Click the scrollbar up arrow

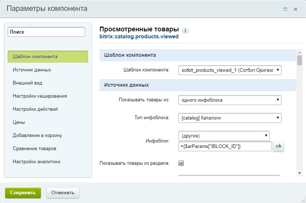coord(299,52)
